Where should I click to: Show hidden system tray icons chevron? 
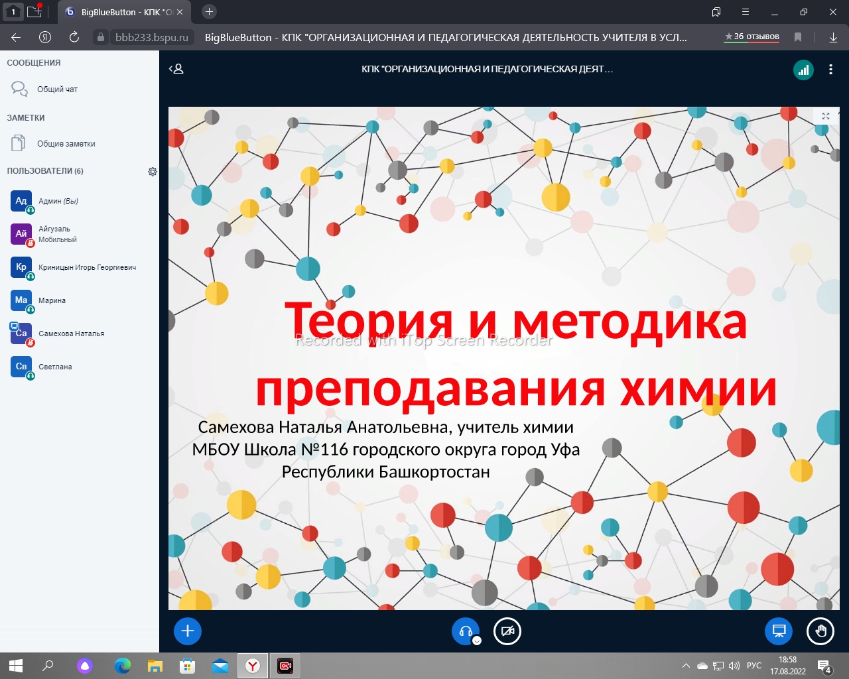click(685, 666)
